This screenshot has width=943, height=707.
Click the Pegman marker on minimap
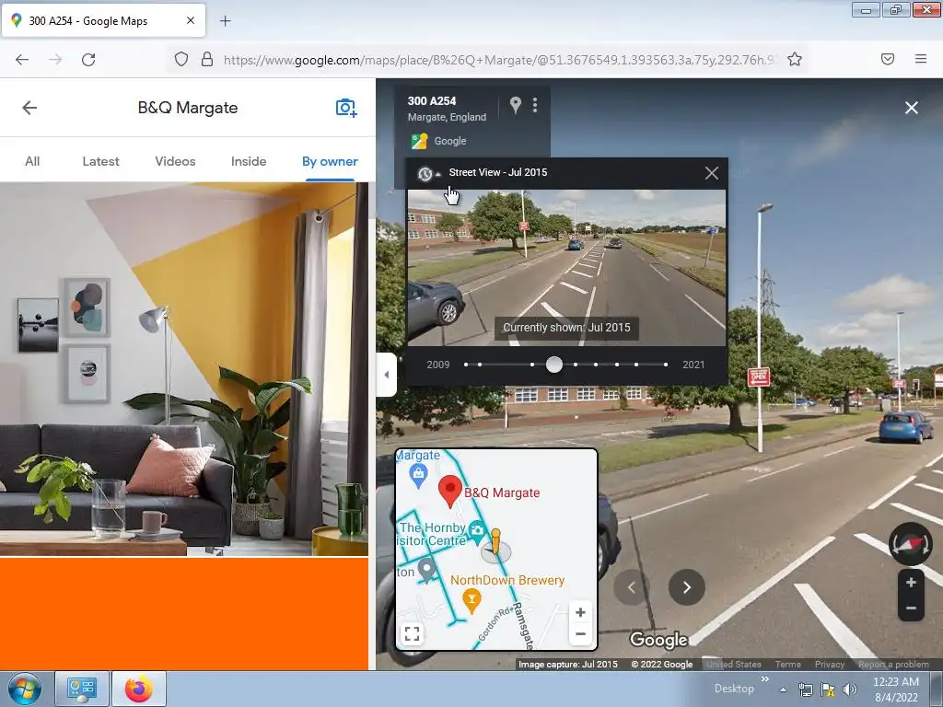[x=495, y=542]
